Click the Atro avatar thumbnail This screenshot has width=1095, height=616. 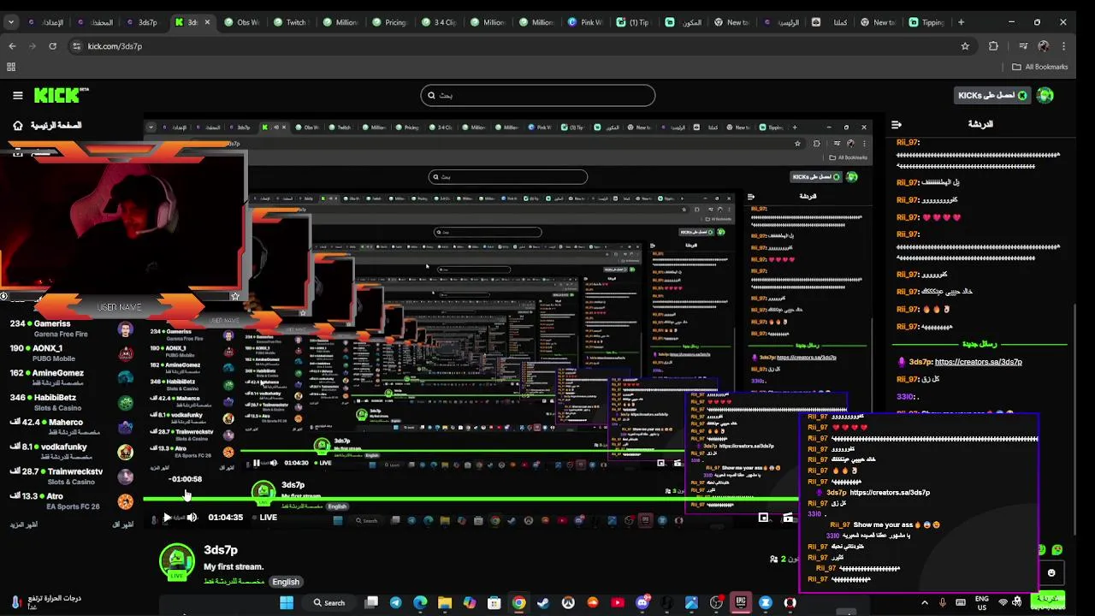[126, 501]
